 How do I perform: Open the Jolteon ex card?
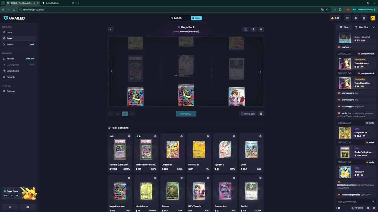coord(172,153)
